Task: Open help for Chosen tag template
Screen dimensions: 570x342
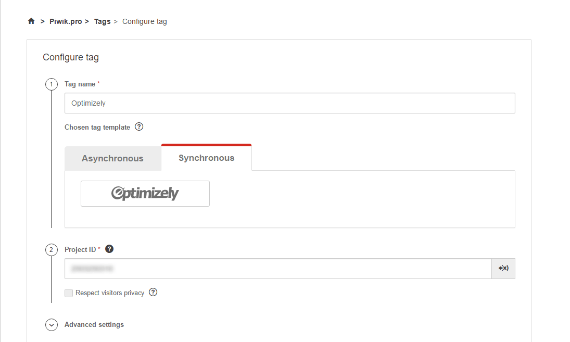Action: pos(138,126)
